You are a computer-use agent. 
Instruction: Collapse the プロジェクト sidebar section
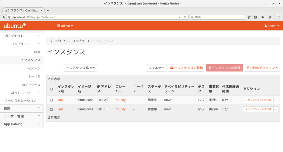pyautogui.click(x=22, y=36)
